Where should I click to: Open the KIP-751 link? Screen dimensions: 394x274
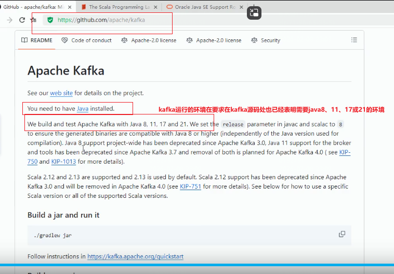[x=190, y=186]
